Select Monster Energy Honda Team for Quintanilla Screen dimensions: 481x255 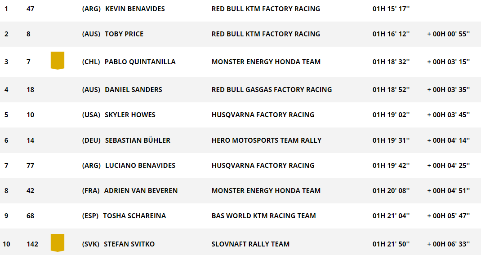(266, 62)
